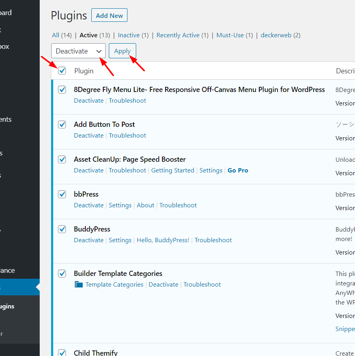Switch to the Inactive (1) filter
355x356 pixels.
[133, 35]
